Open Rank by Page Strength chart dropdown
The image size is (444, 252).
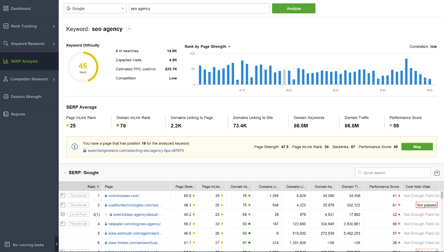tap(229, 47)
